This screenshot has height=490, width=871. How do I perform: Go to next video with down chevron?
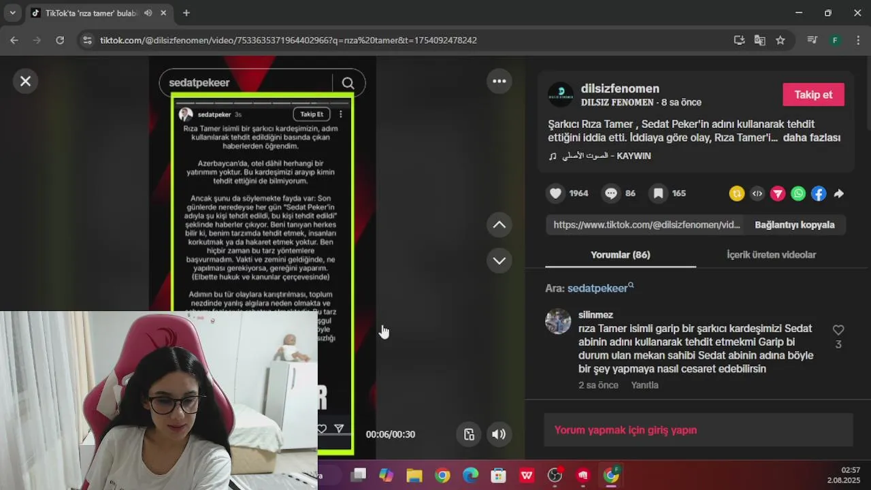point(499,261)
